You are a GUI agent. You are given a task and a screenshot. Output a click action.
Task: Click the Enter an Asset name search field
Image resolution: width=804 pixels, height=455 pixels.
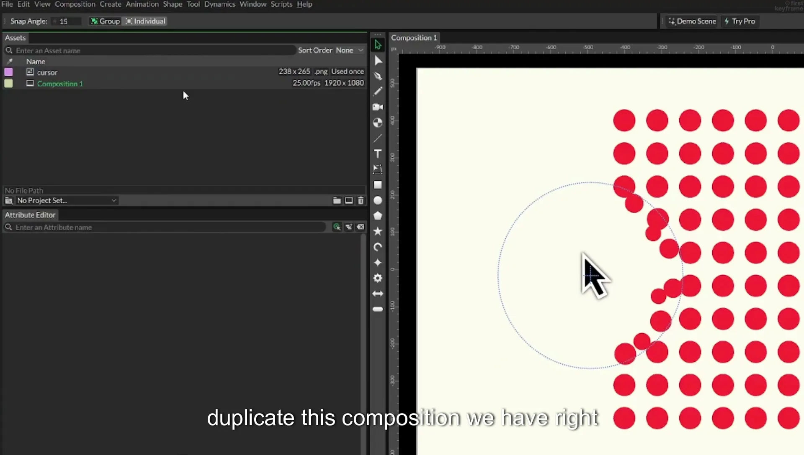click(150, 51)
